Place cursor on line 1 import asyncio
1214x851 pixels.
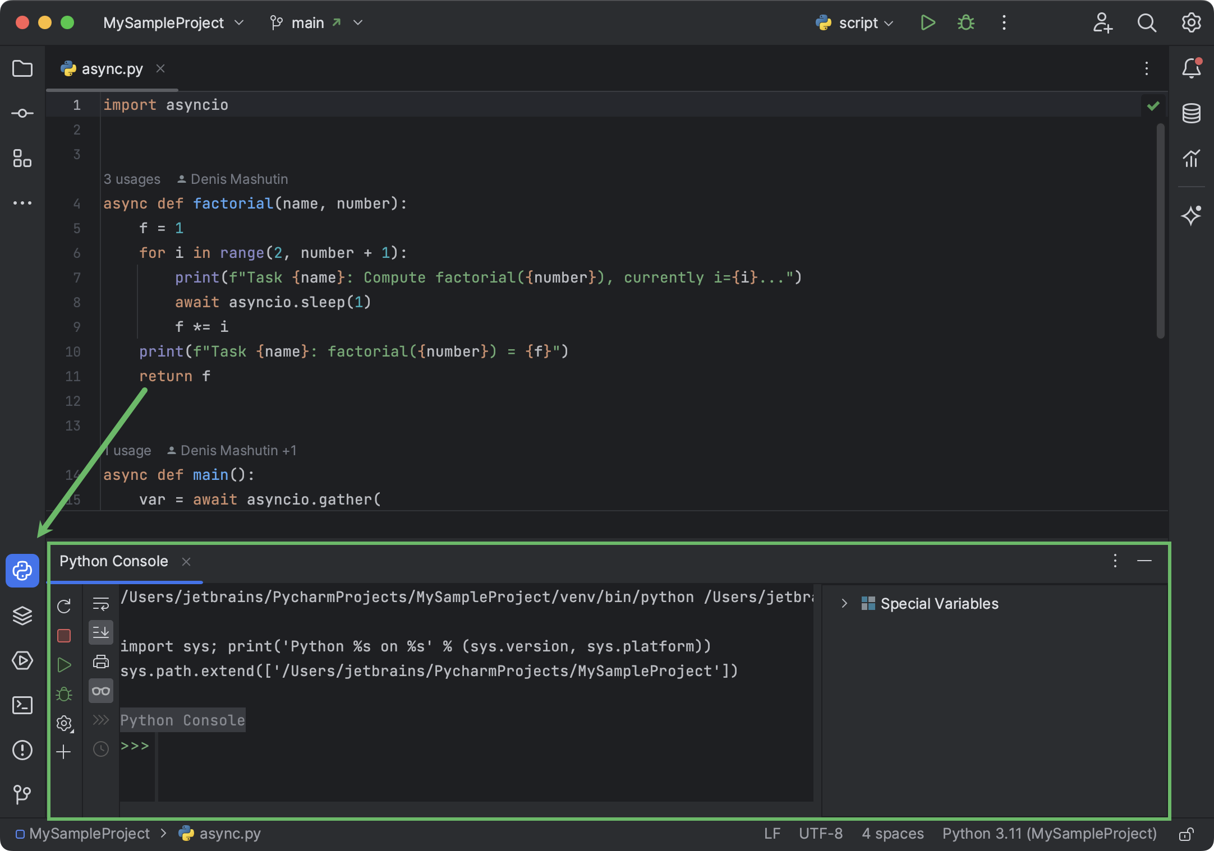[166, 105]
